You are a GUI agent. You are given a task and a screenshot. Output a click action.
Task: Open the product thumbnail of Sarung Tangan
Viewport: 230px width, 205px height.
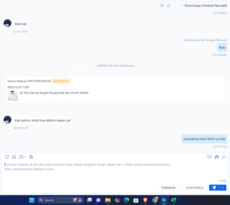(x=12, y=96)
